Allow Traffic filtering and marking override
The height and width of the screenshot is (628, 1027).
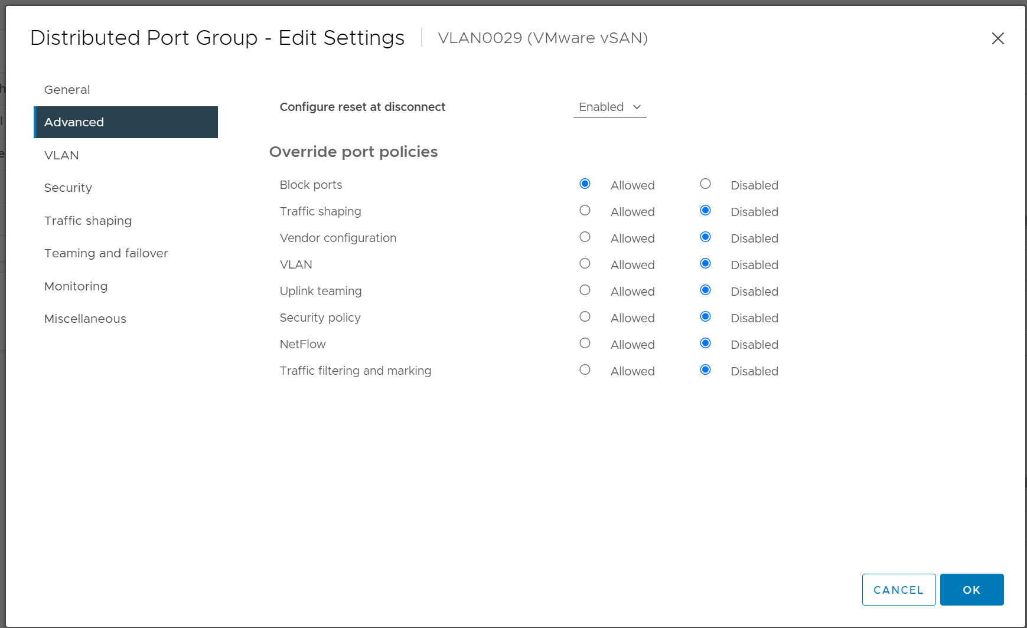[585, 369]
